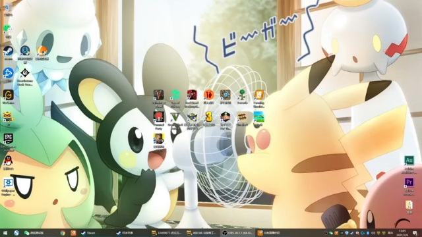Open the green WeChat desktop shortcut
422x237 pixels.
click(7, 31)
